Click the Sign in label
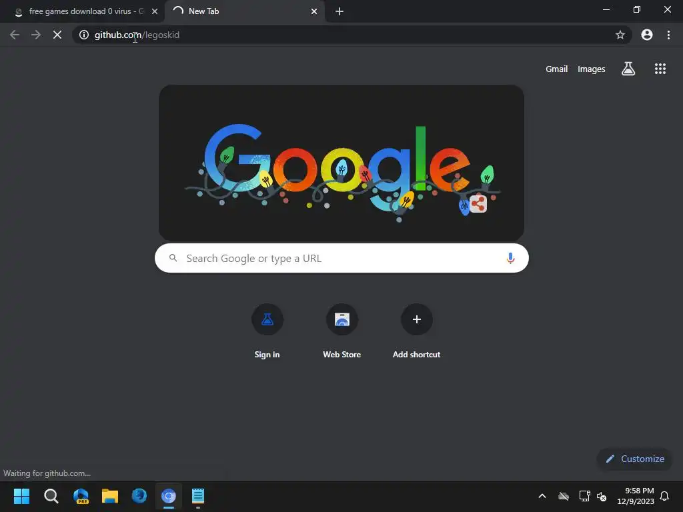 pyautogui.click(x=267, y=355)
